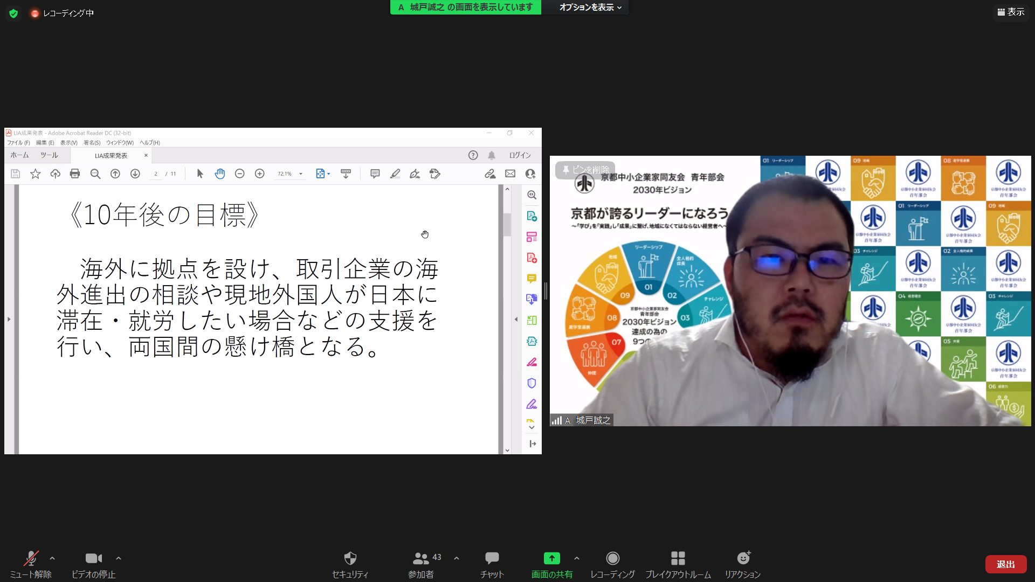Select the highlighter pen tool

pyautogui.click(x=395, y=174)
